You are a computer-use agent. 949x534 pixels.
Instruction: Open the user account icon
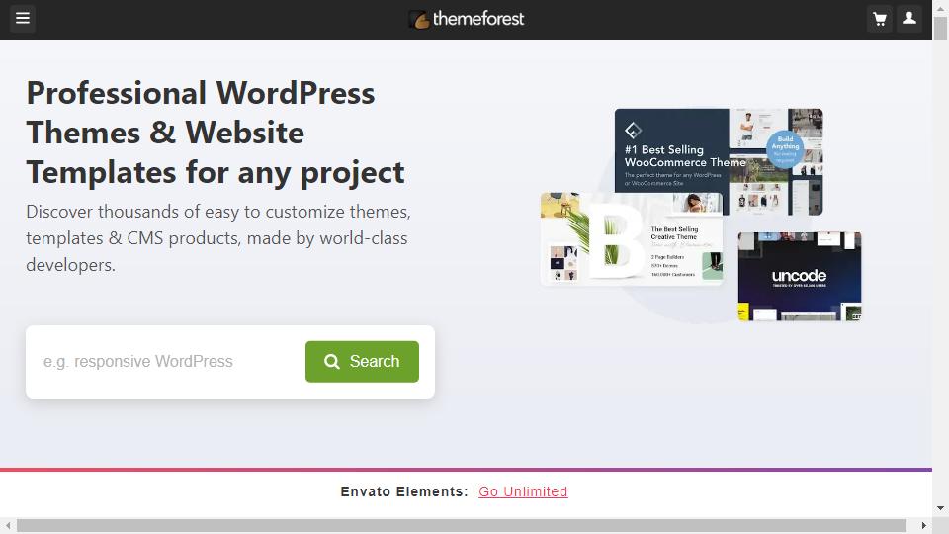pos(909,19)
